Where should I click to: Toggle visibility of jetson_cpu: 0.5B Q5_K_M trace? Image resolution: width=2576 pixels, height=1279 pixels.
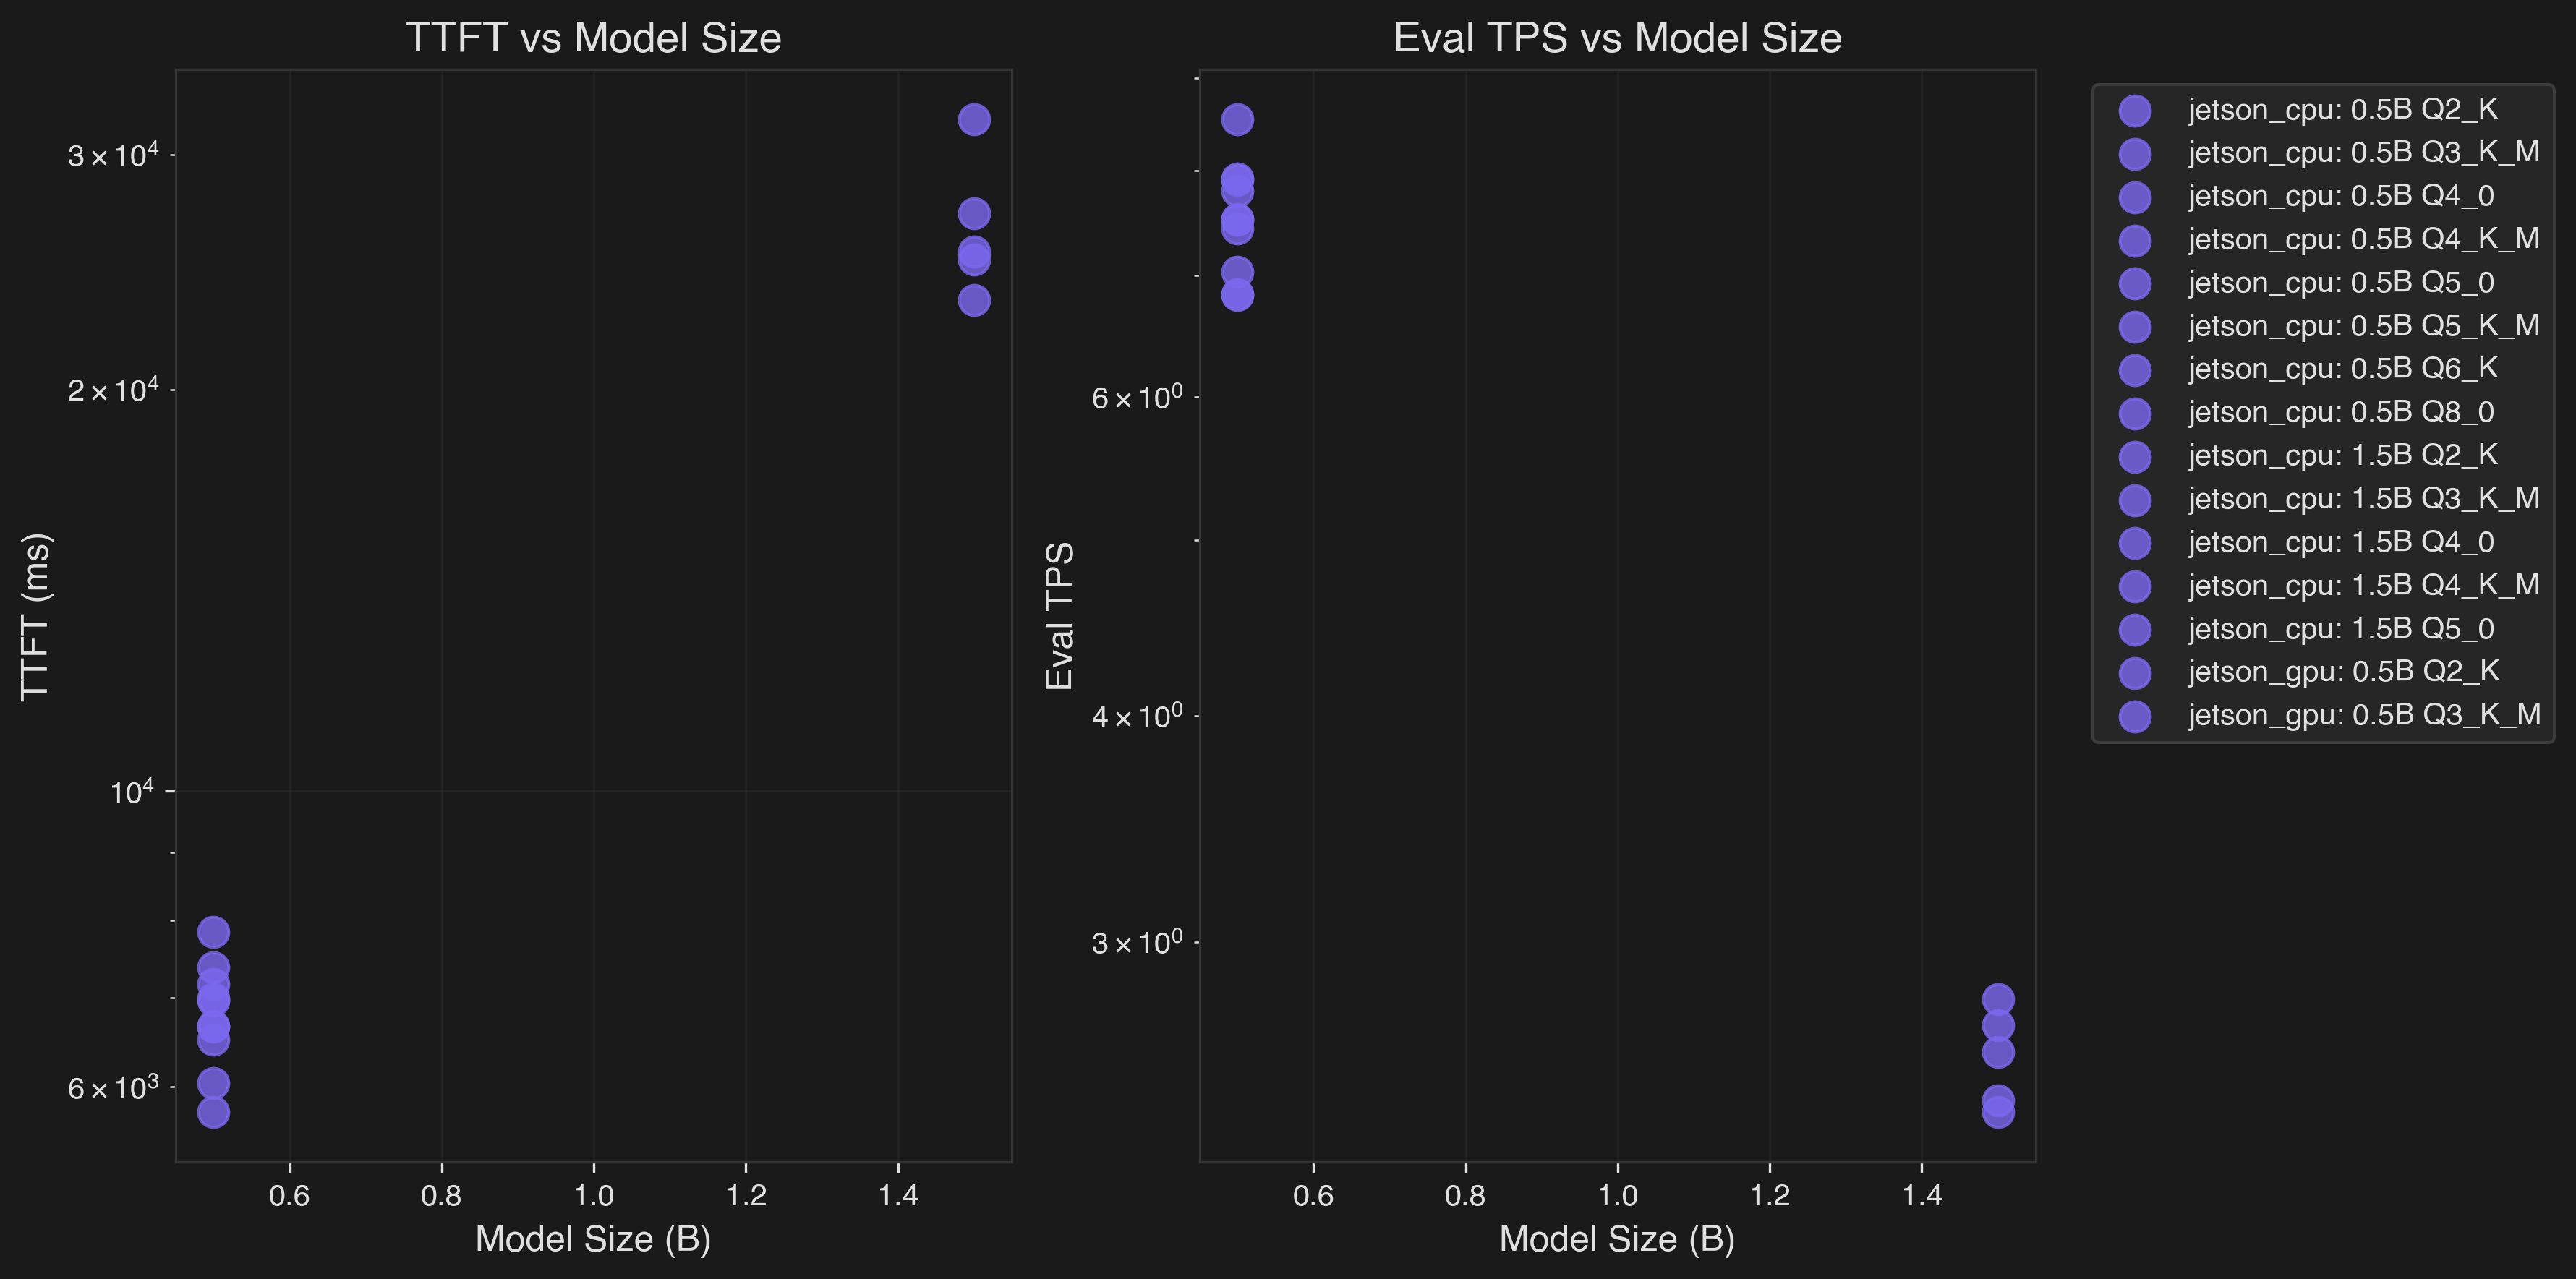pyautogui.click(x=2136, y=325)
